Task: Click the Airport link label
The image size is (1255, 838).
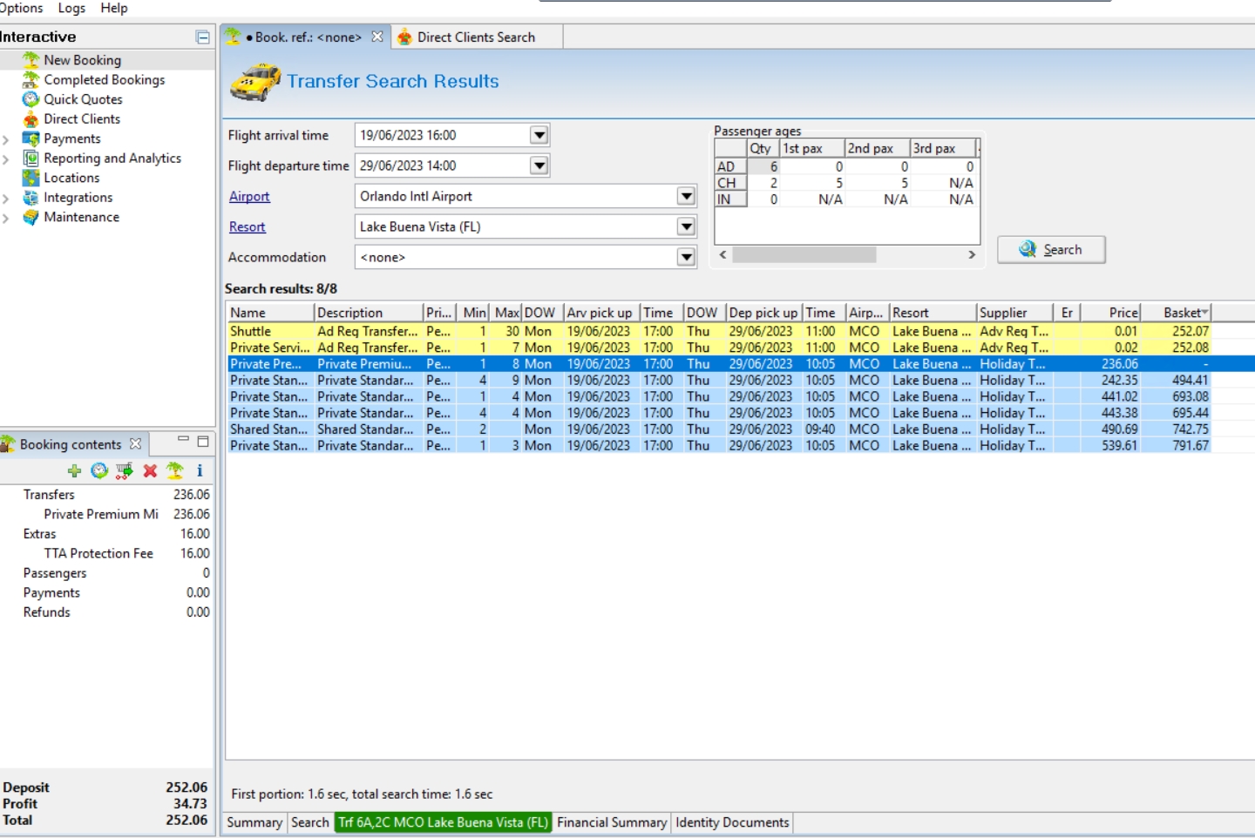Action: (249, 197)
